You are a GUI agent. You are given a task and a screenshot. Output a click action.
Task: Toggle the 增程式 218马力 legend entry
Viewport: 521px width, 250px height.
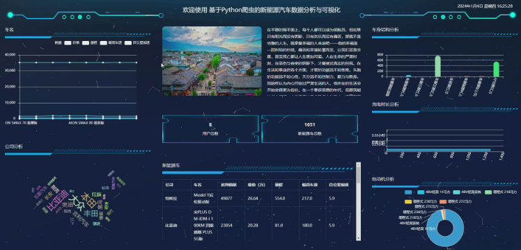click(501, 192)
